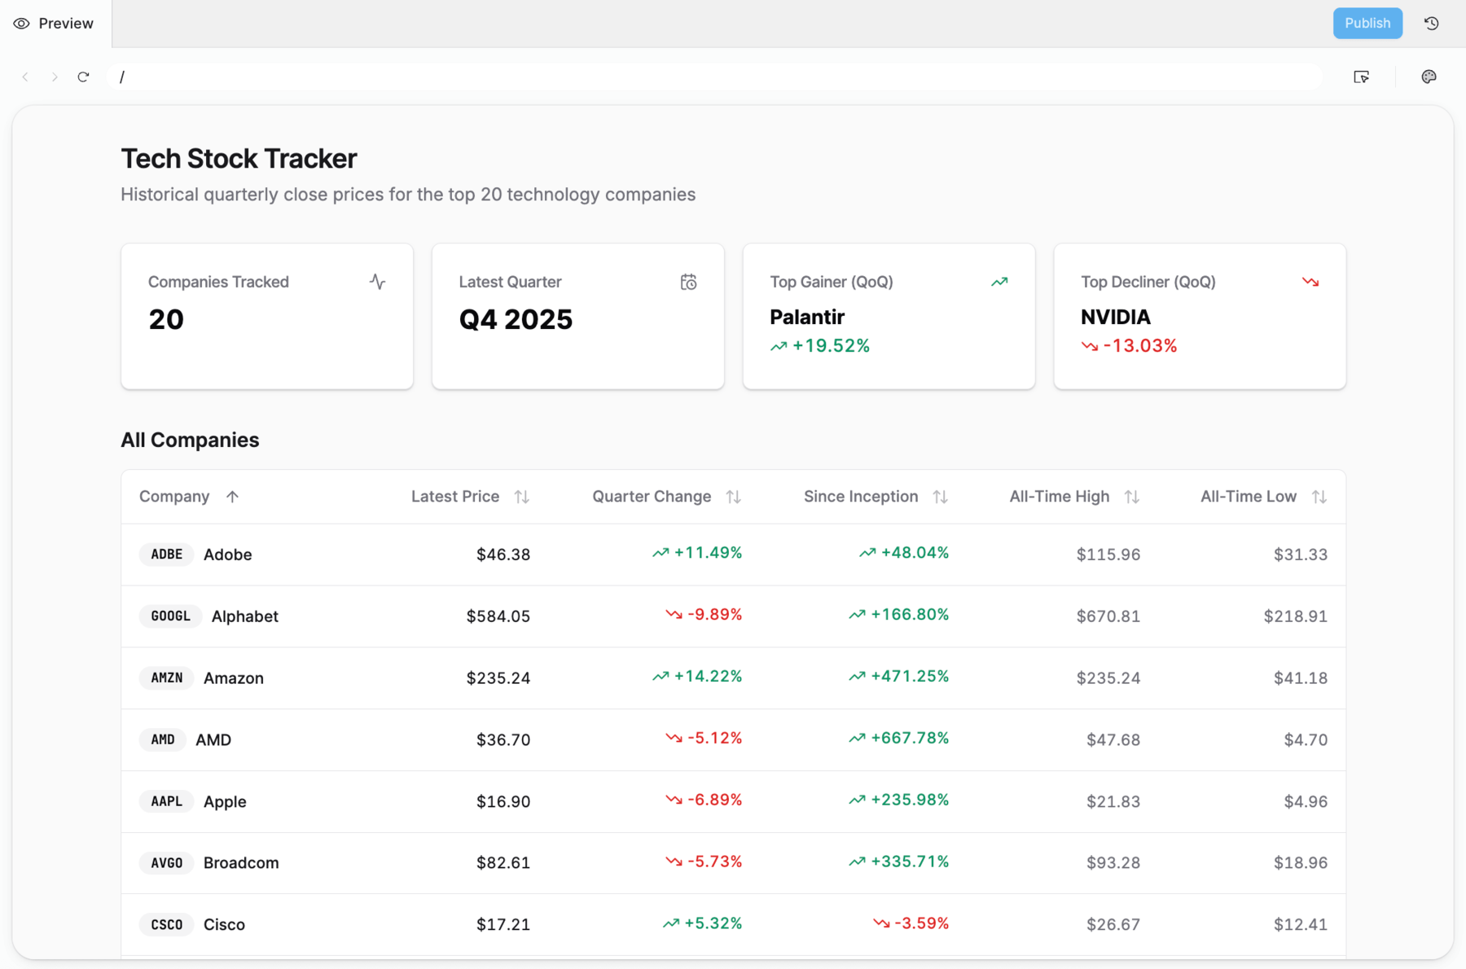Click the Apple company name
1466x969 pixels.
coord(225,802)
